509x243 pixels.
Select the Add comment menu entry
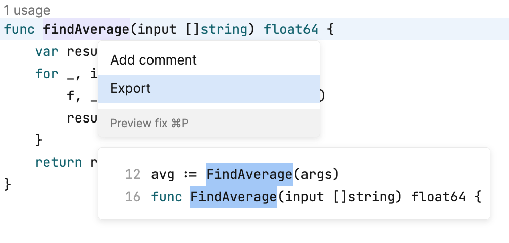(x=154, y=60)
